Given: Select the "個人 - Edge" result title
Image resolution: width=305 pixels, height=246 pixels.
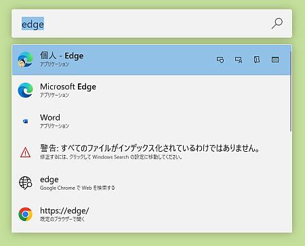Looking at the screenshot, I should click(62, 56).
